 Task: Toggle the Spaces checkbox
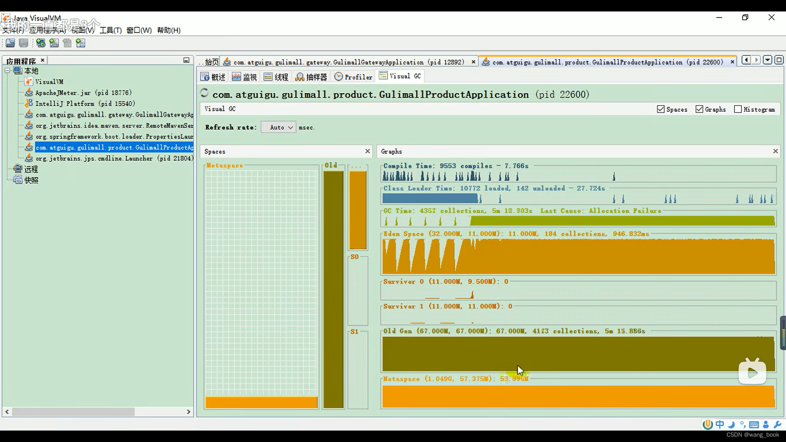coord(661,109)
